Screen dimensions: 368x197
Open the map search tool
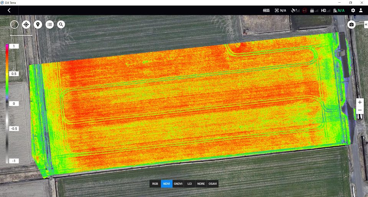(x=61, y=24)
